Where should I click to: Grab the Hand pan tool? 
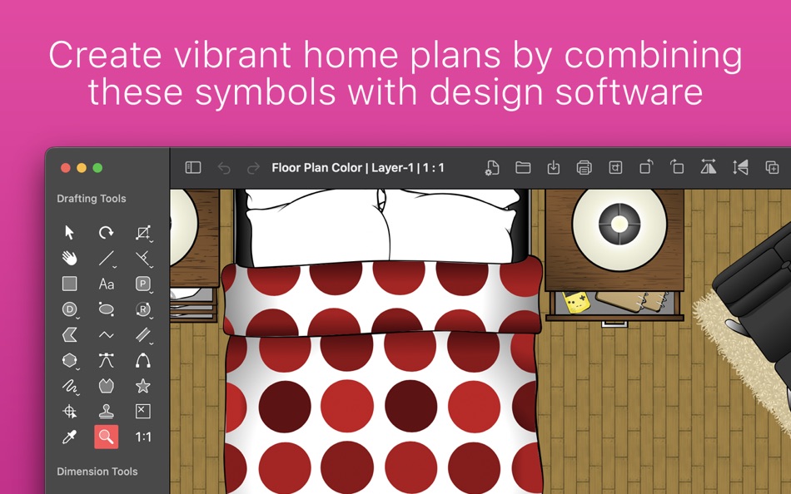(70, 257)
